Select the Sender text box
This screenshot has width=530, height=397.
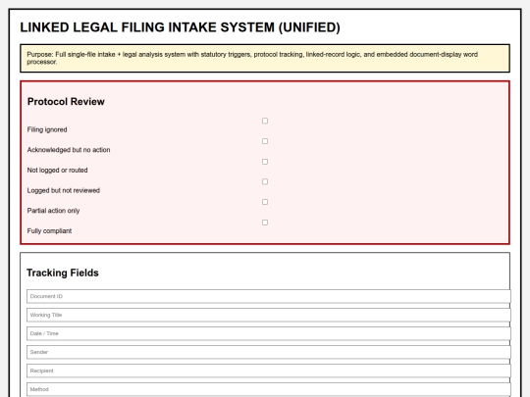[x=269, y=352]
